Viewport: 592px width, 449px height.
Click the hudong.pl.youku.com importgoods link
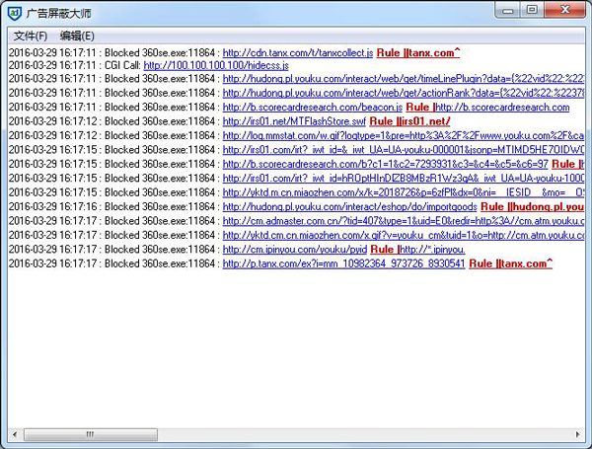[x=349, y=207]
